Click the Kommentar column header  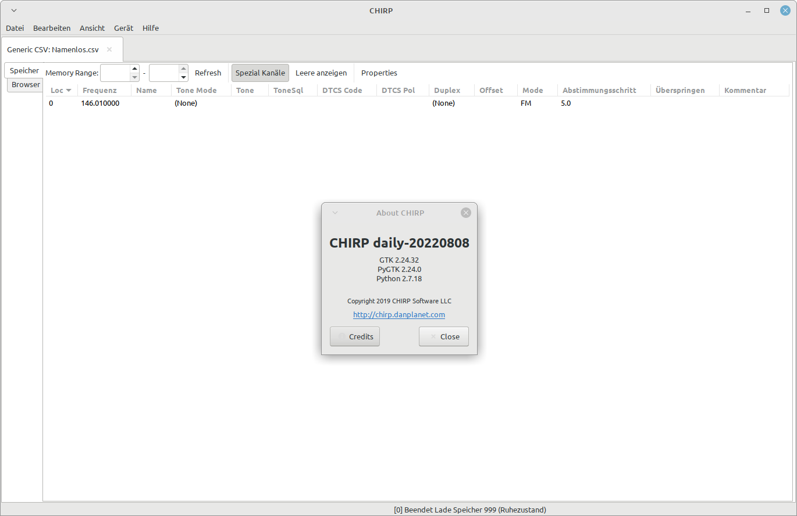pyautogui.click(x=754, y=90)
